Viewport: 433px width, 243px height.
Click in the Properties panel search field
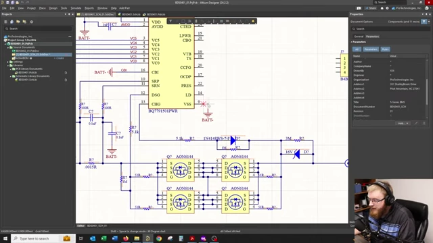tap(390, 29)
